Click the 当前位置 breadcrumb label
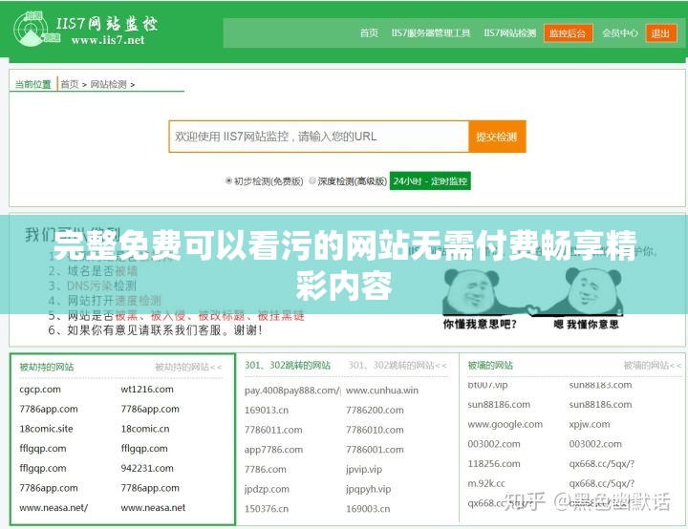Screen dimensions: 688x529 pyautogui.click(x=33, y=84)
